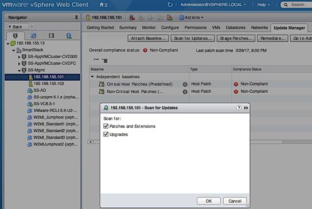The image size is (312, 209).
Task: Click the collapse all baselines icon
Action: pos(96,60)
